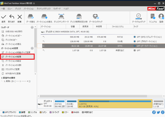
Task: Open the General (一般) menu
Action: 3,8
